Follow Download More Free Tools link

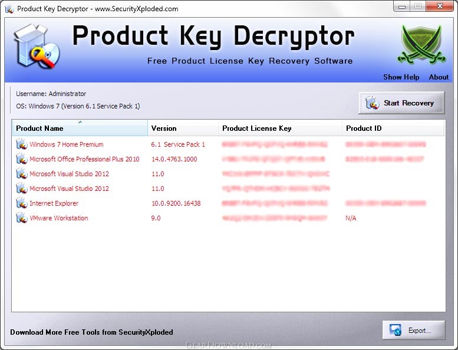pyautogui.click(x=91, y=332)
